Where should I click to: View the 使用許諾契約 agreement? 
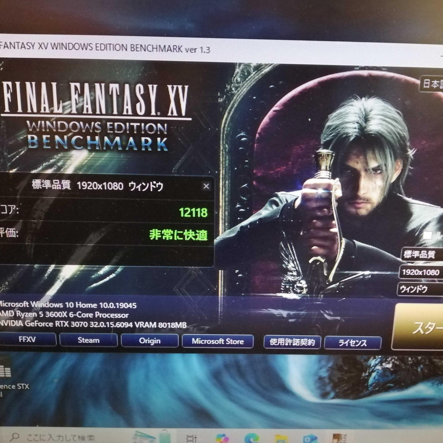coord(292,342)
